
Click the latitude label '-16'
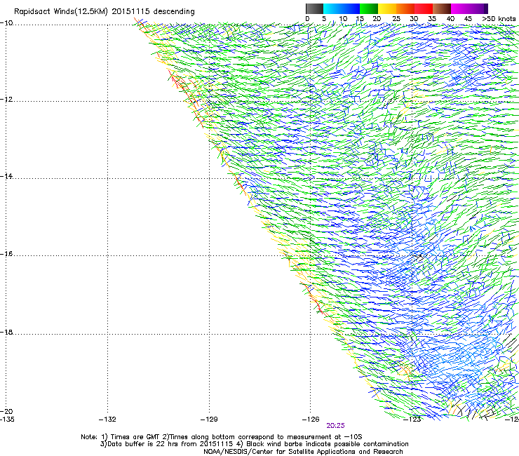point(6,253)
